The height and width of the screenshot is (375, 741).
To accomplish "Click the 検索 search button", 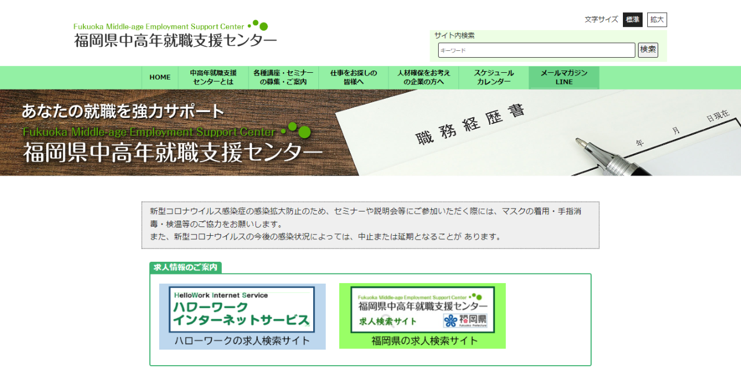I will [x=648, y=50].
